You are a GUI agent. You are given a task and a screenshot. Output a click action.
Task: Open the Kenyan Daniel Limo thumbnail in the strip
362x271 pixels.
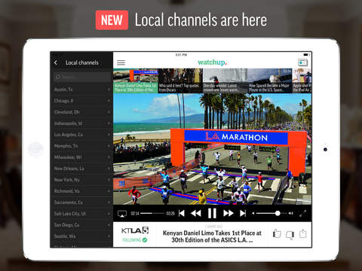(x=136, y=81)
